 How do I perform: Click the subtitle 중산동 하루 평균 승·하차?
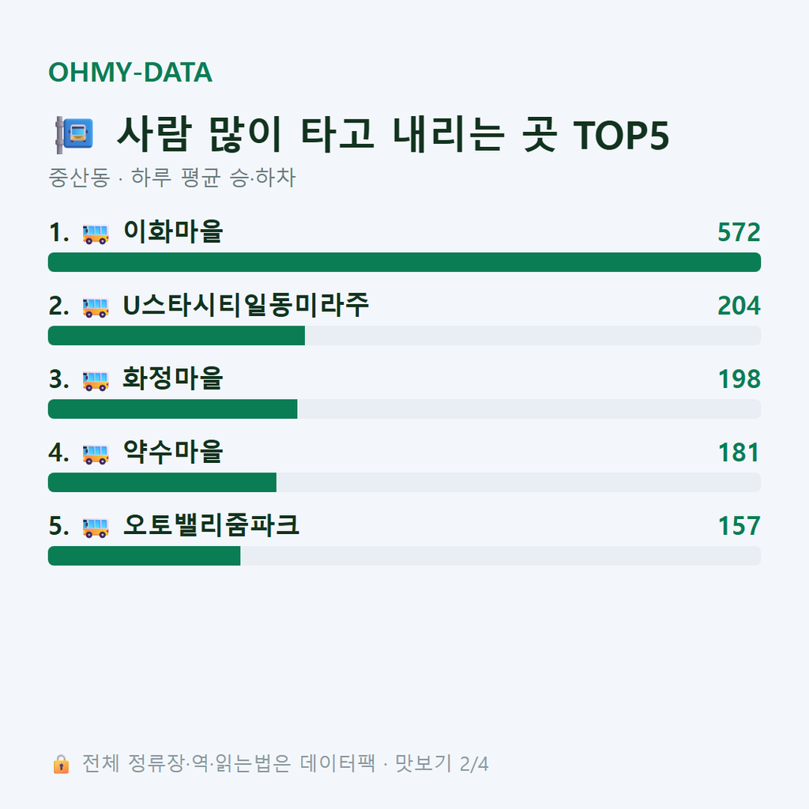coord(171,178)
